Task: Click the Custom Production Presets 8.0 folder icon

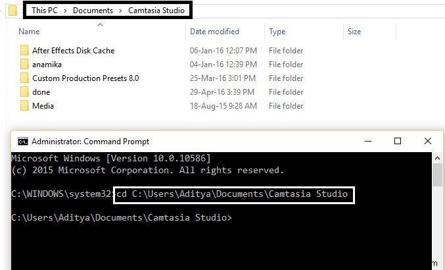Action: pos(24,78)
